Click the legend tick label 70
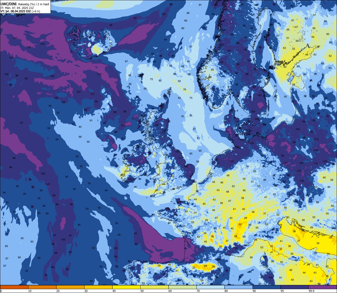The image size is (337, 293). (198, 291)
